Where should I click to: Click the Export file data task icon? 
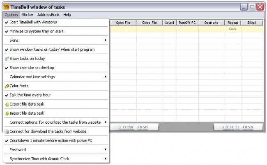click(x=7, y=104)
